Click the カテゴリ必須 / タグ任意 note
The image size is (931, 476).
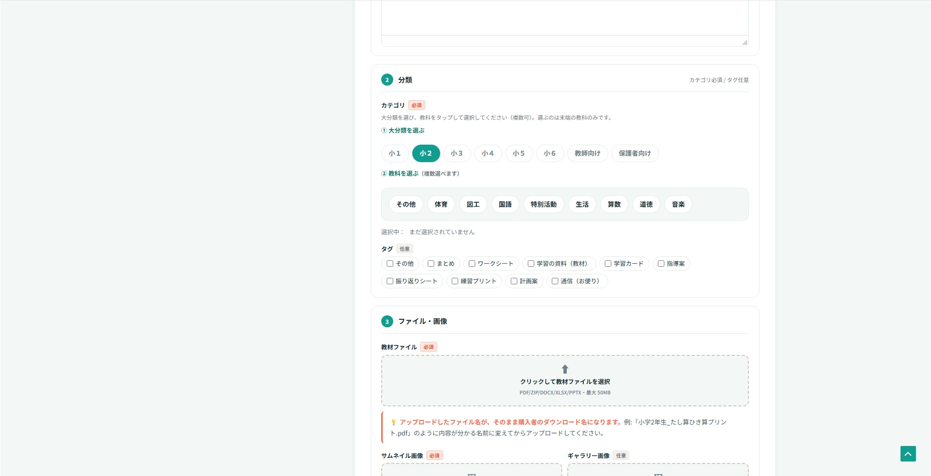(x=719, y=80)
